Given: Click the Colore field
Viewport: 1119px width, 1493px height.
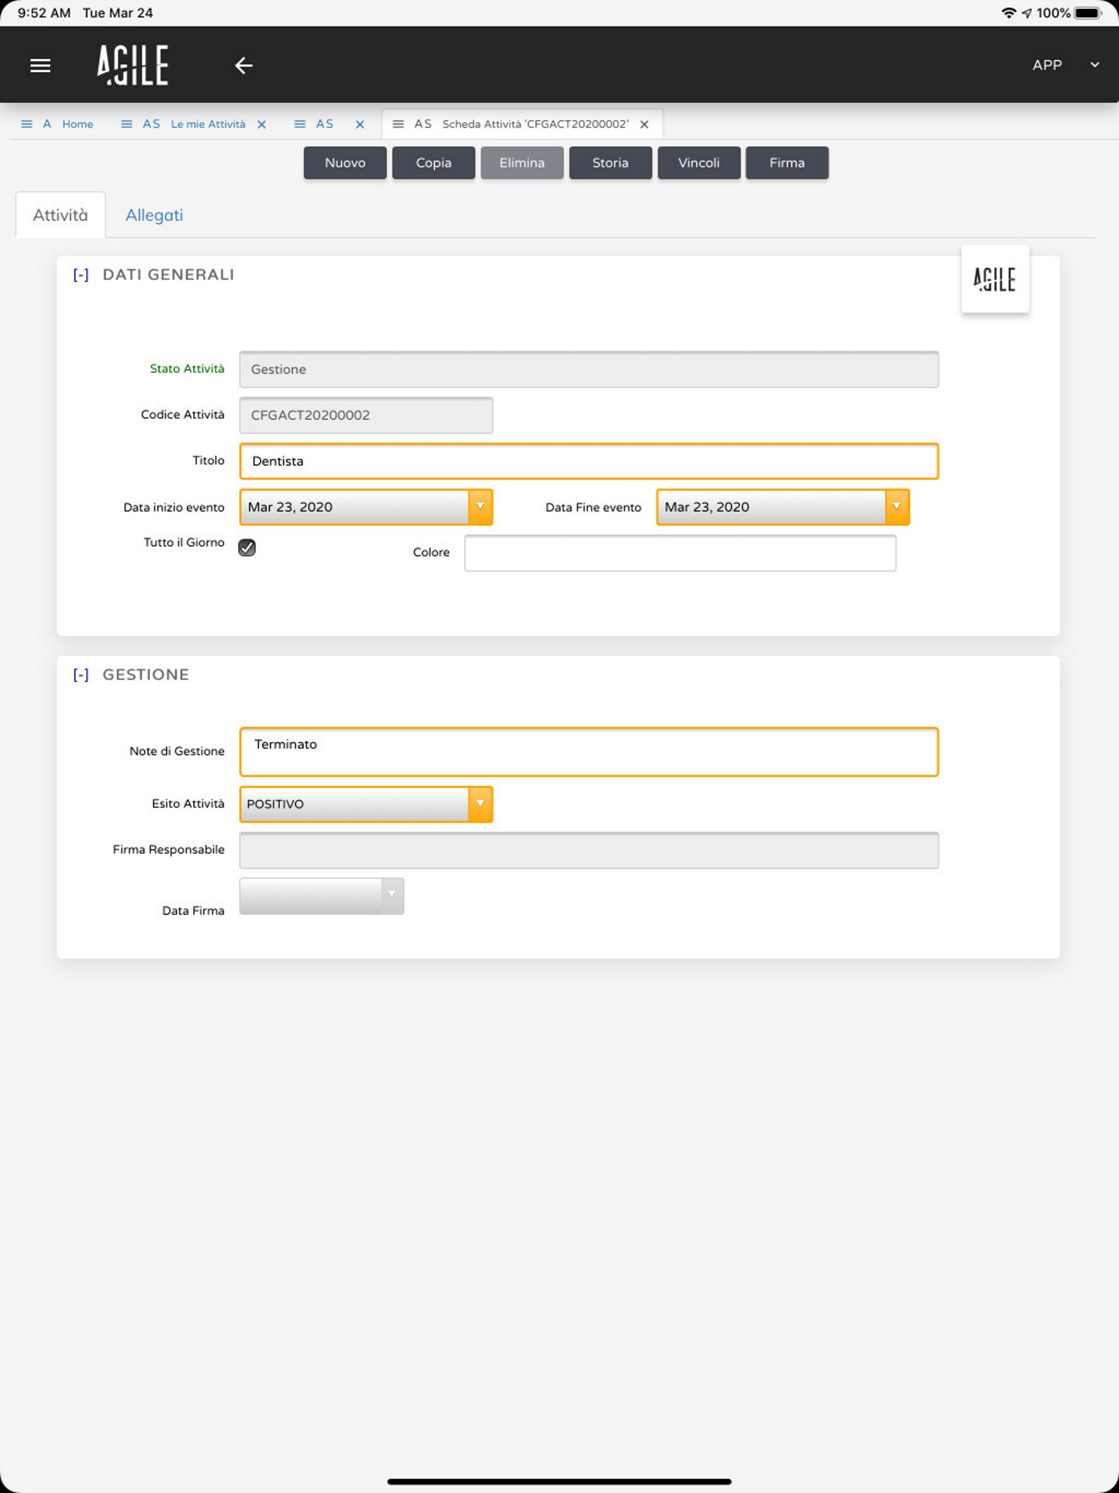Looking at the screenshot, I should coord(680,553).
